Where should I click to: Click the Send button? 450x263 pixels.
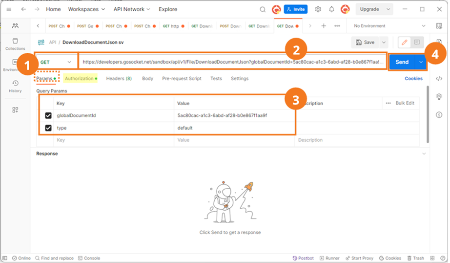tap(402, 62)
